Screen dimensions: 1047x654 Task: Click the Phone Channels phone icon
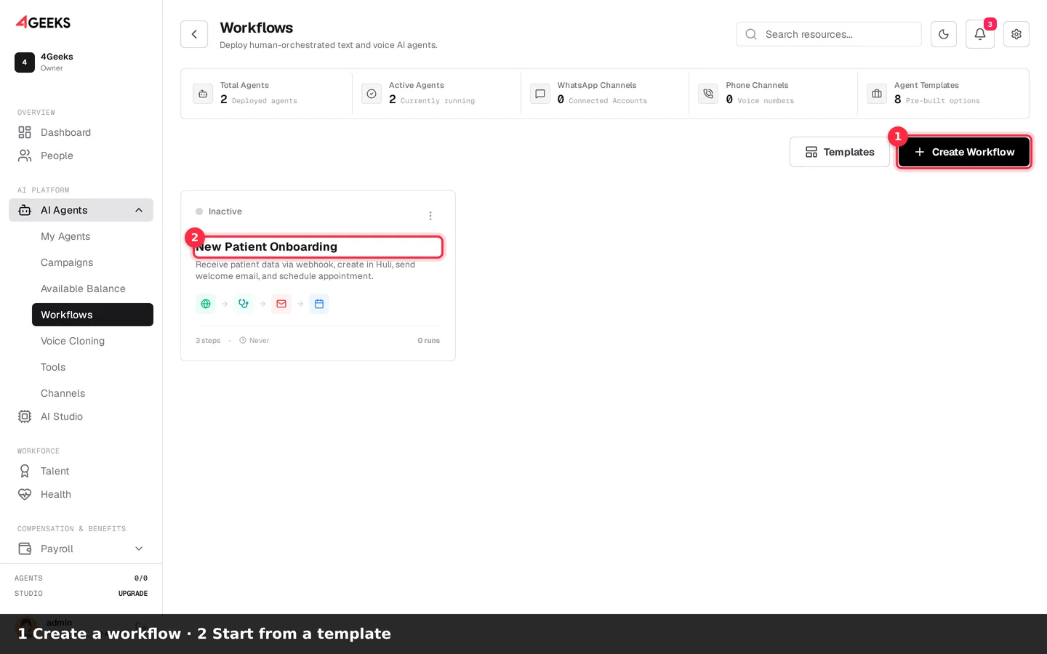(708, 94)
